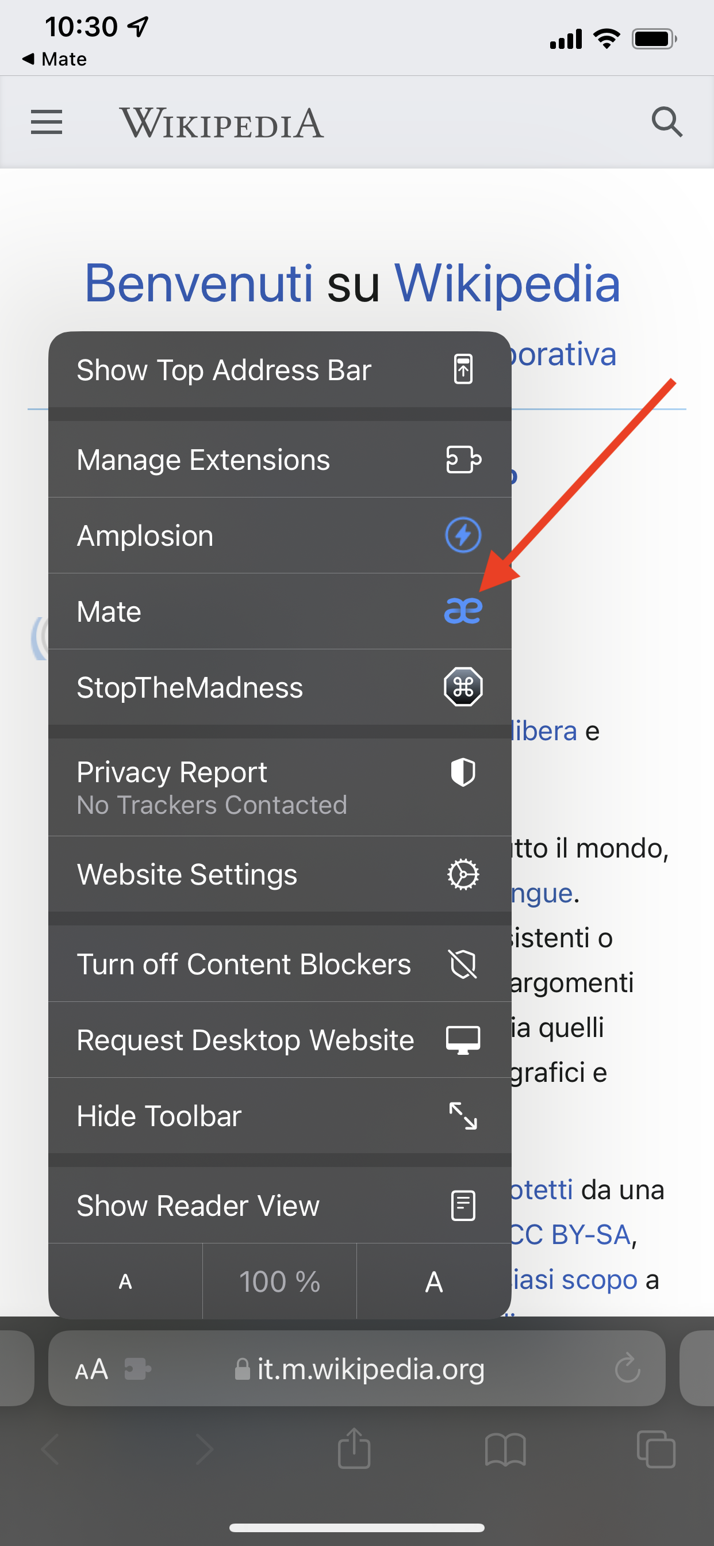
Task: Toggle Request Desktop Website
Action: click(x=279, y=1040)
